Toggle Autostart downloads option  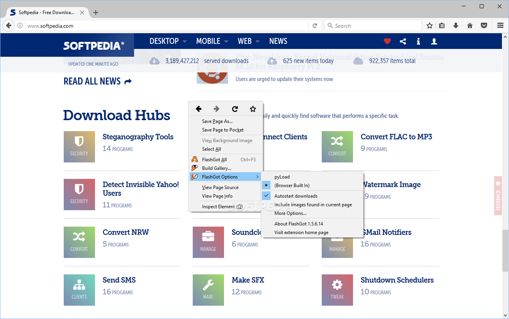click(312, 196)
